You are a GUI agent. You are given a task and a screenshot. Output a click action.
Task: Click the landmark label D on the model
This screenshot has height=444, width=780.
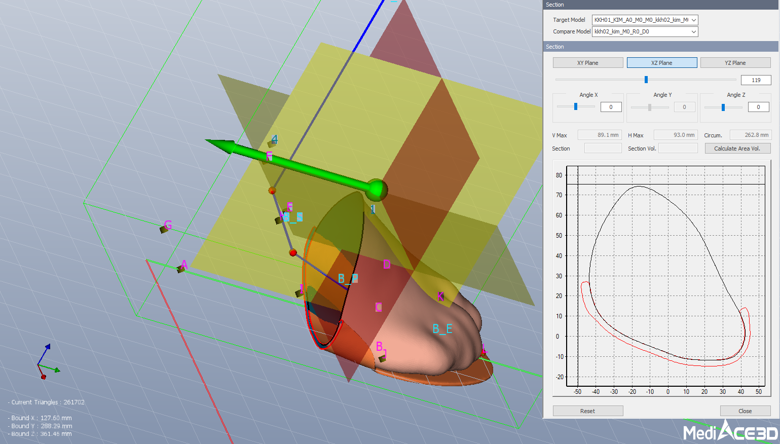coord(387,264)
